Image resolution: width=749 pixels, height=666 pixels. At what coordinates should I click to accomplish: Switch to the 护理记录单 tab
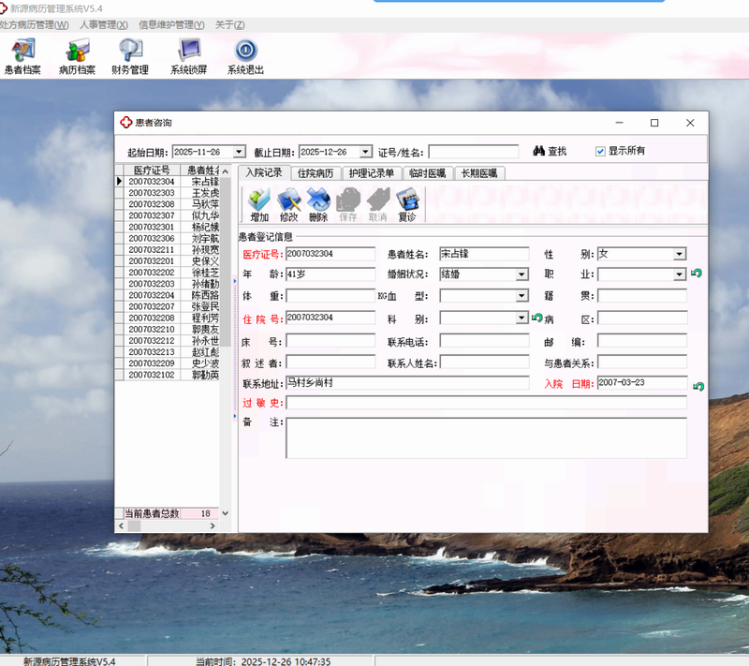click(x=371, y=173)
